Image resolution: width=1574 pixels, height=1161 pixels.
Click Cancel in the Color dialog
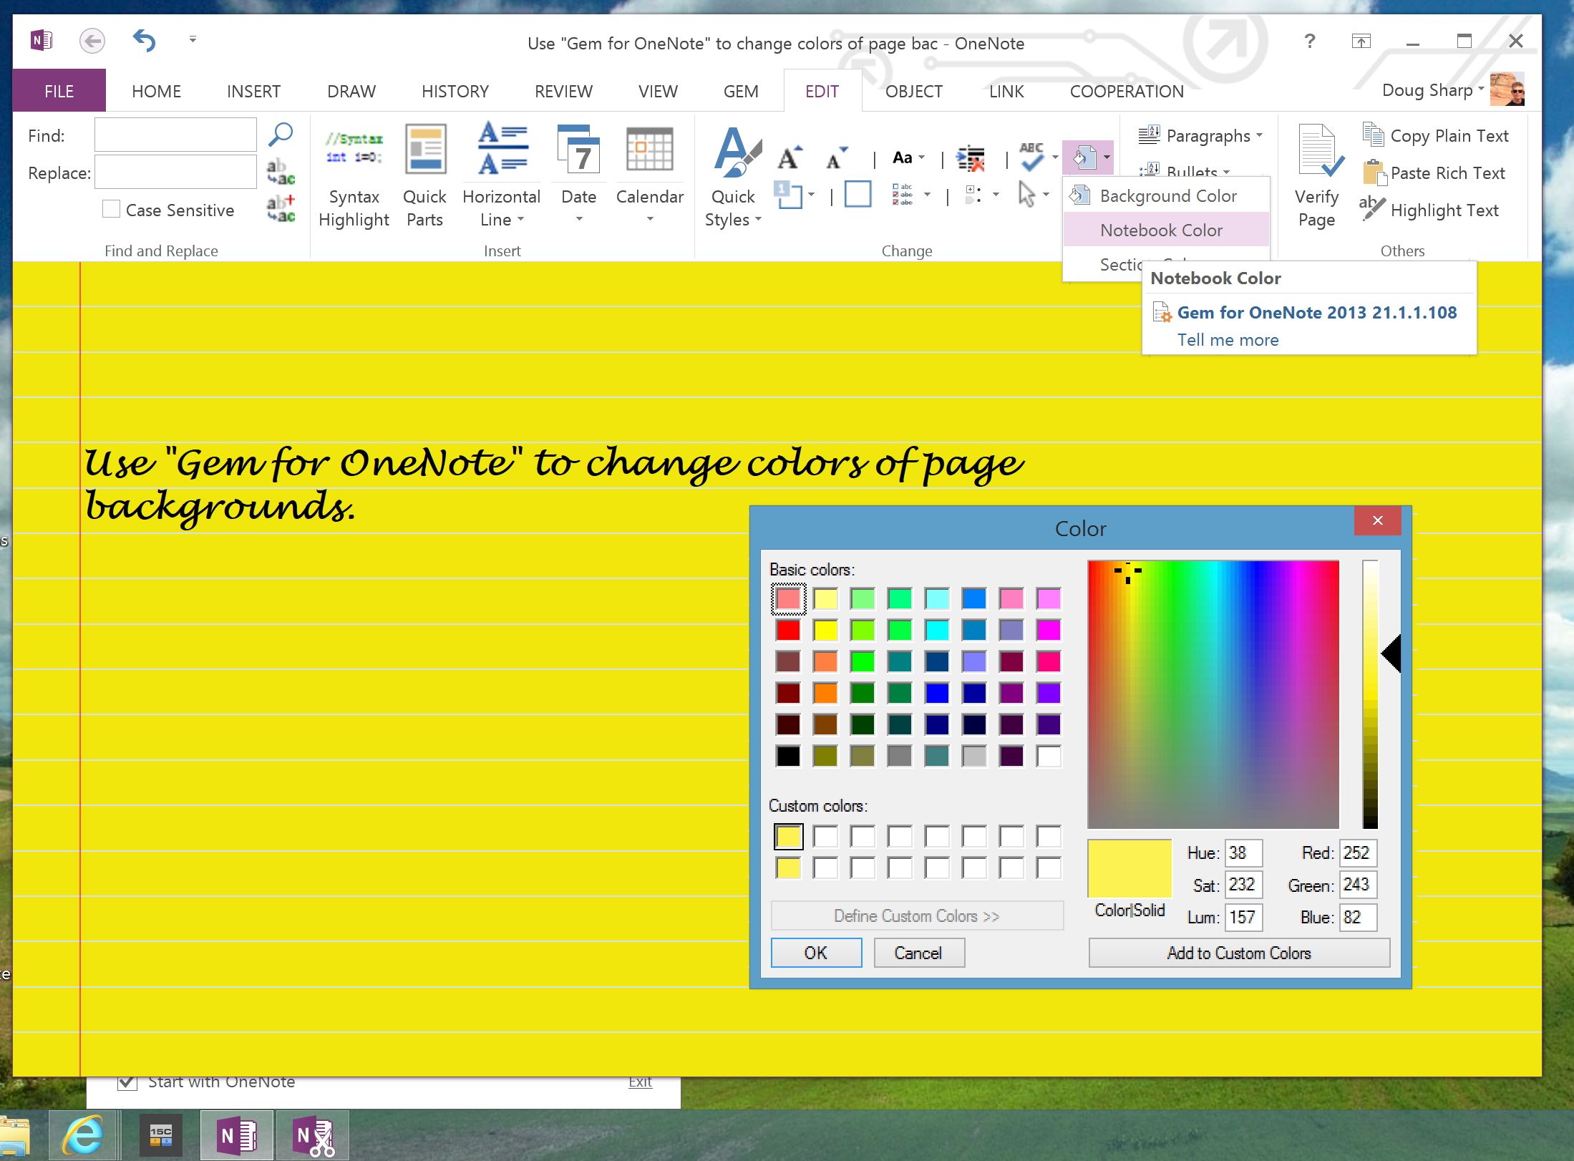coord(918,953)
